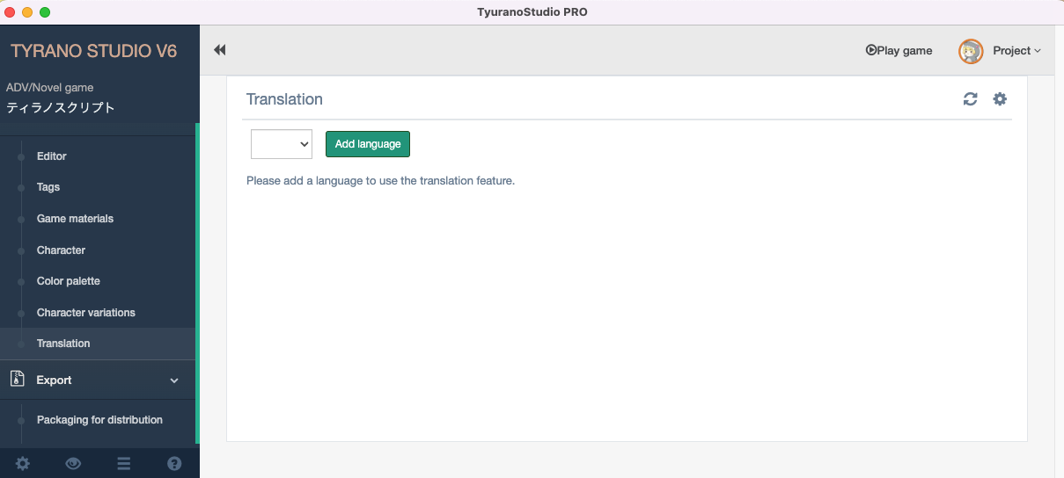Click the Export file icon
Image resolution: width=1064 pixels, height=478 pixels.
[17, 380]
